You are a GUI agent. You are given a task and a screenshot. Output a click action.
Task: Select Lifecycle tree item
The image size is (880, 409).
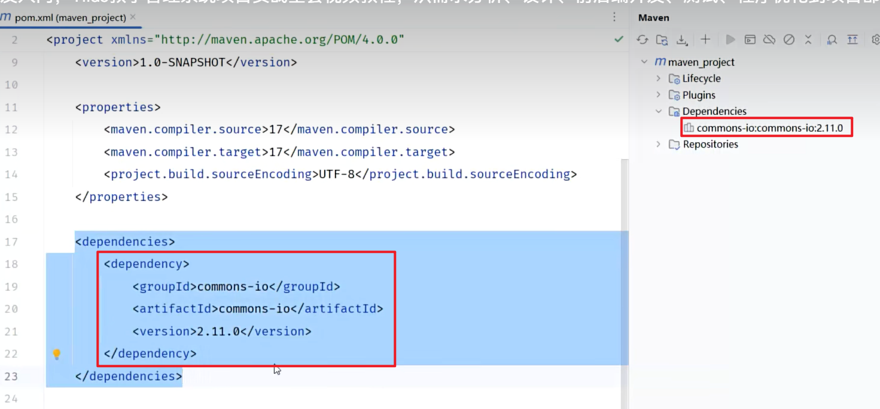click(x=702, y=78)
